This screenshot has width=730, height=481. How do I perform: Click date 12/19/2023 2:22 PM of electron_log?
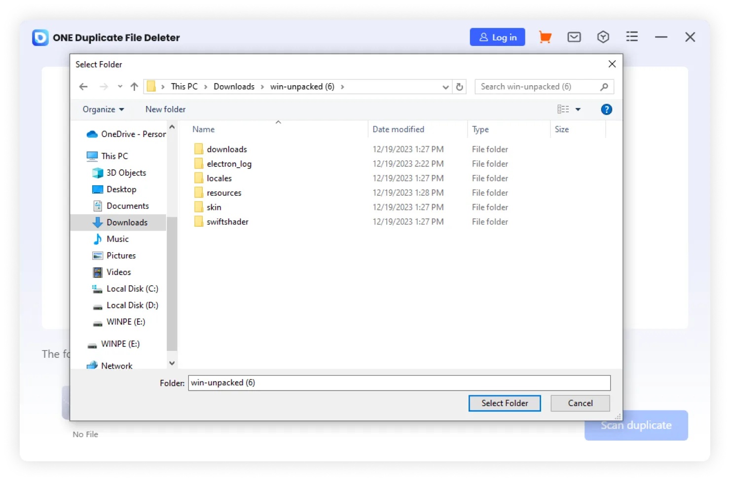pyautogui.click(x=408, y=164)
